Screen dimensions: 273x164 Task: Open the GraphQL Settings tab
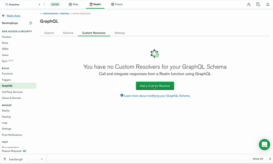coord(120,33)
